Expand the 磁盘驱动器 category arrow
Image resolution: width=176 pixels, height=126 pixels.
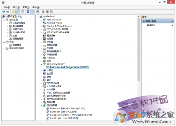tap(41, 45)
